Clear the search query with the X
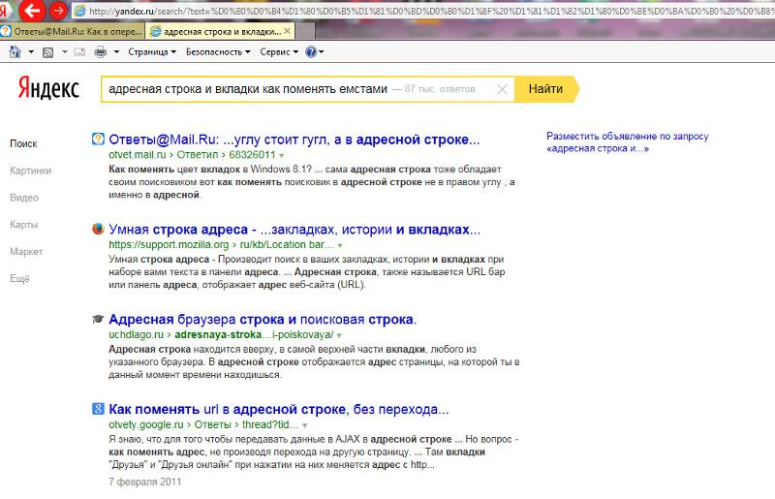This screenshot has height=499, width=775. point(502,89)
